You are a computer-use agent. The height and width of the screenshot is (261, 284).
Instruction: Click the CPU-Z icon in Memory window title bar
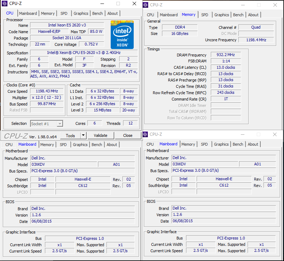pos(145,5)
